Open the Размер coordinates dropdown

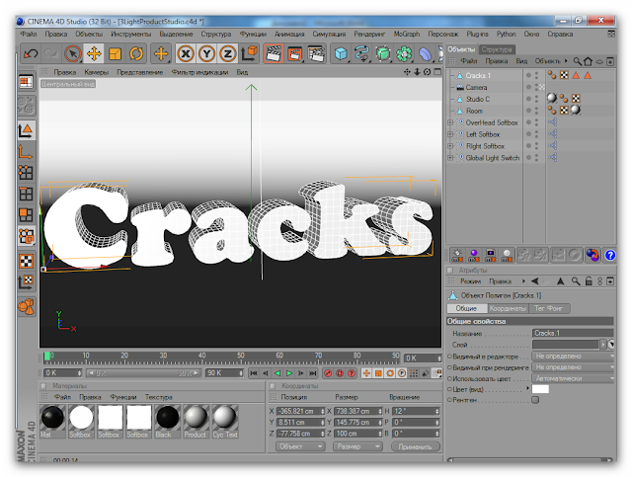point(357,446)
